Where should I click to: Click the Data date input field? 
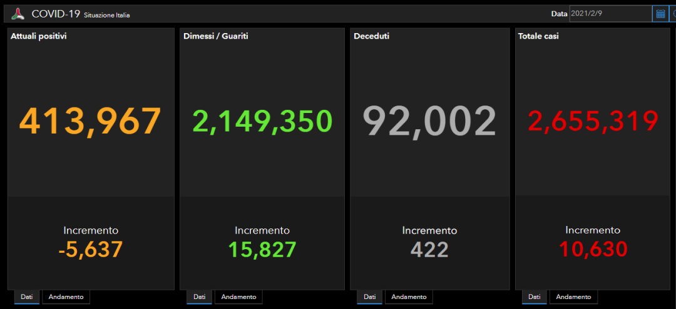coord(610,13)
